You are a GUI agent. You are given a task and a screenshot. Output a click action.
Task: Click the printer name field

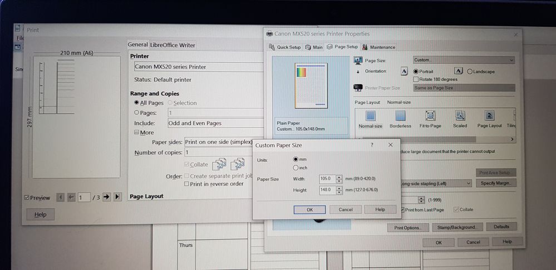[199, 67]
